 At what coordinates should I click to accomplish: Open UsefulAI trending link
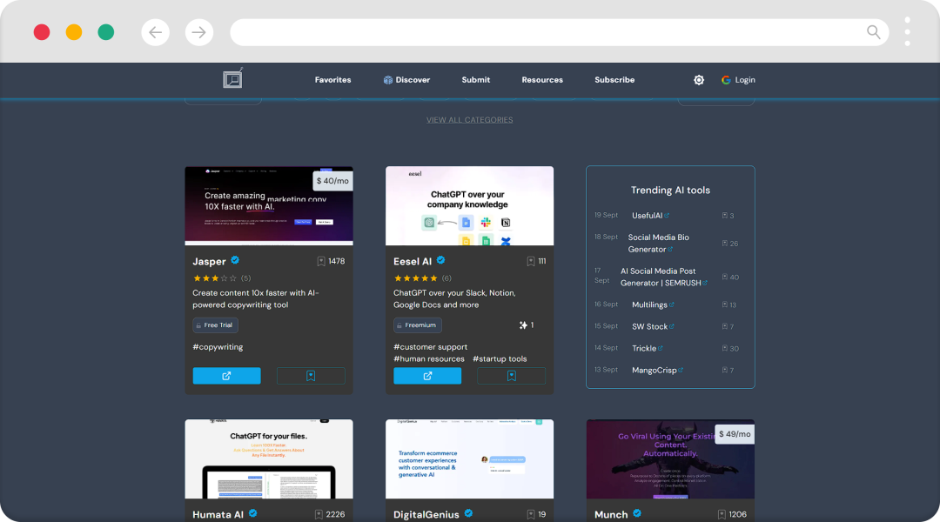coord(650,215)
